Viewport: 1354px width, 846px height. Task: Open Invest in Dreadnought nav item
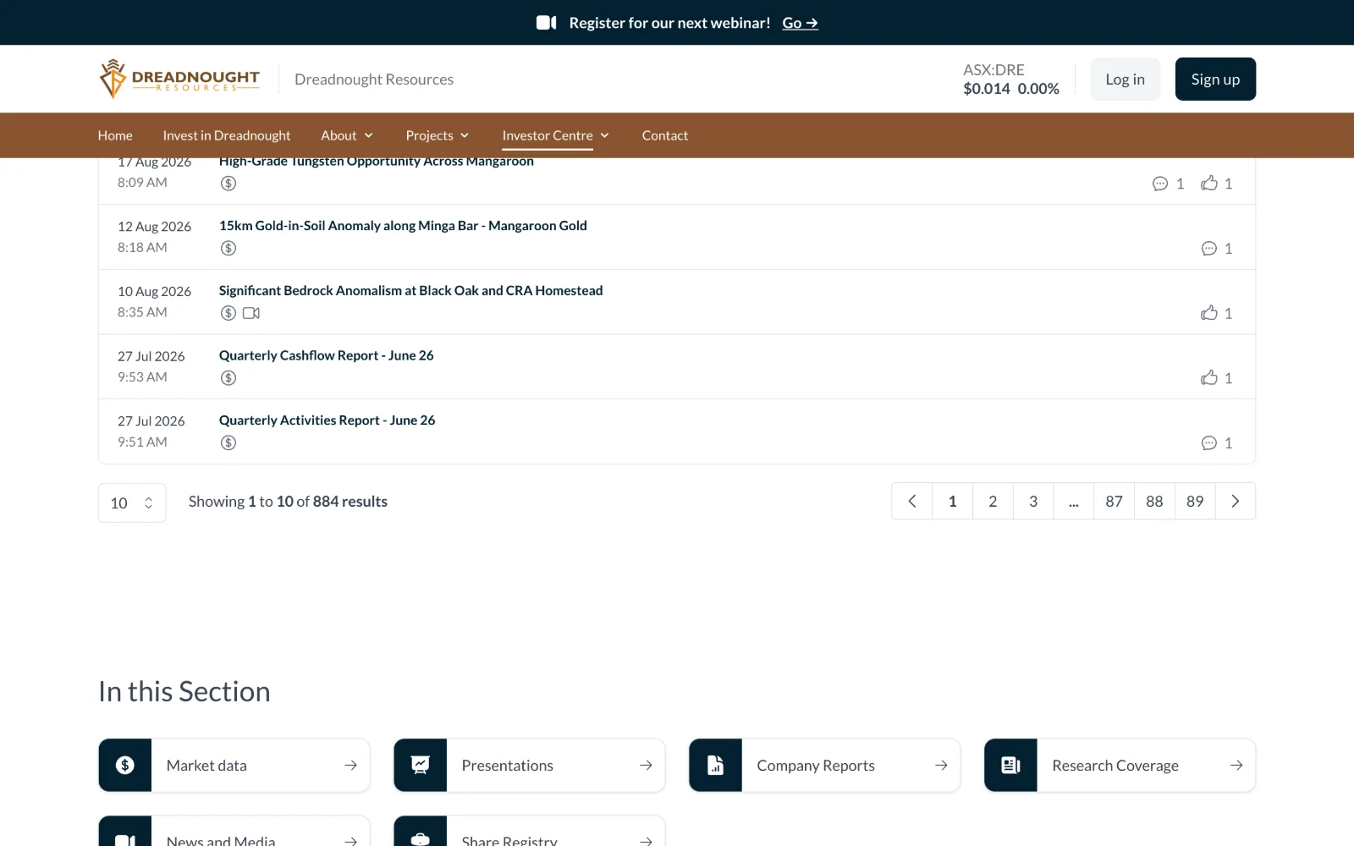(227, 135)
